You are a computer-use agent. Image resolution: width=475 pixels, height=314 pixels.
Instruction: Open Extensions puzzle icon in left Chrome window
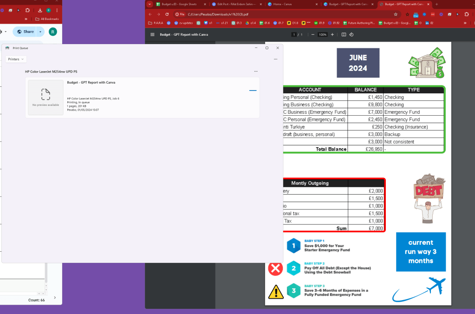27,10
